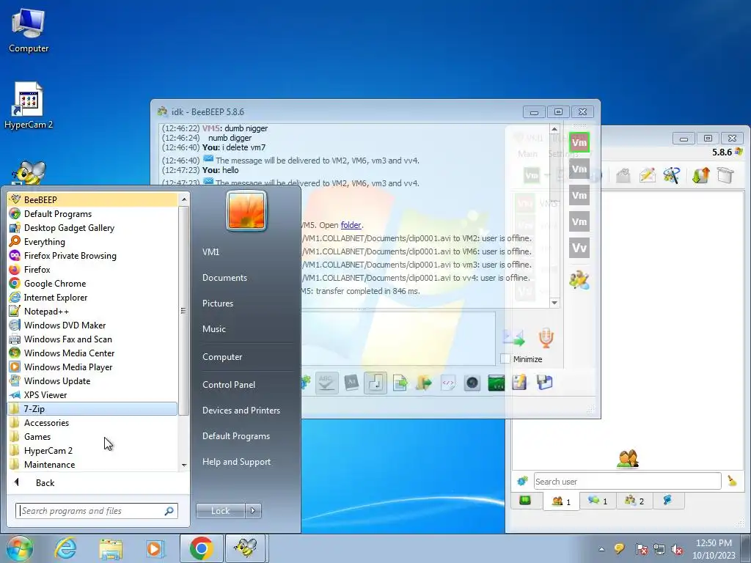Click the broom clear-search icon

(733, 481)
